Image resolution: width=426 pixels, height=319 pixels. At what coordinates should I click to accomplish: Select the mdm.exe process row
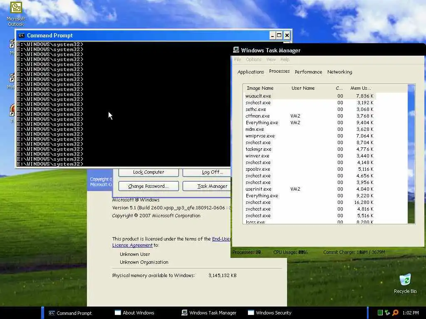310,129
